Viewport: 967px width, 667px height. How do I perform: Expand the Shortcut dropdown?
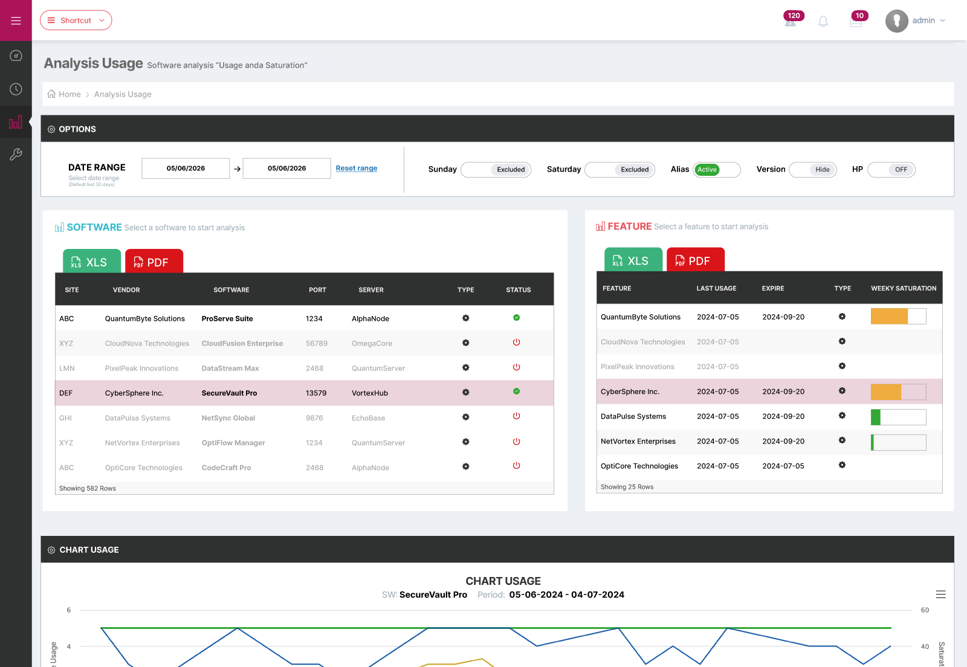click(76, 21)
